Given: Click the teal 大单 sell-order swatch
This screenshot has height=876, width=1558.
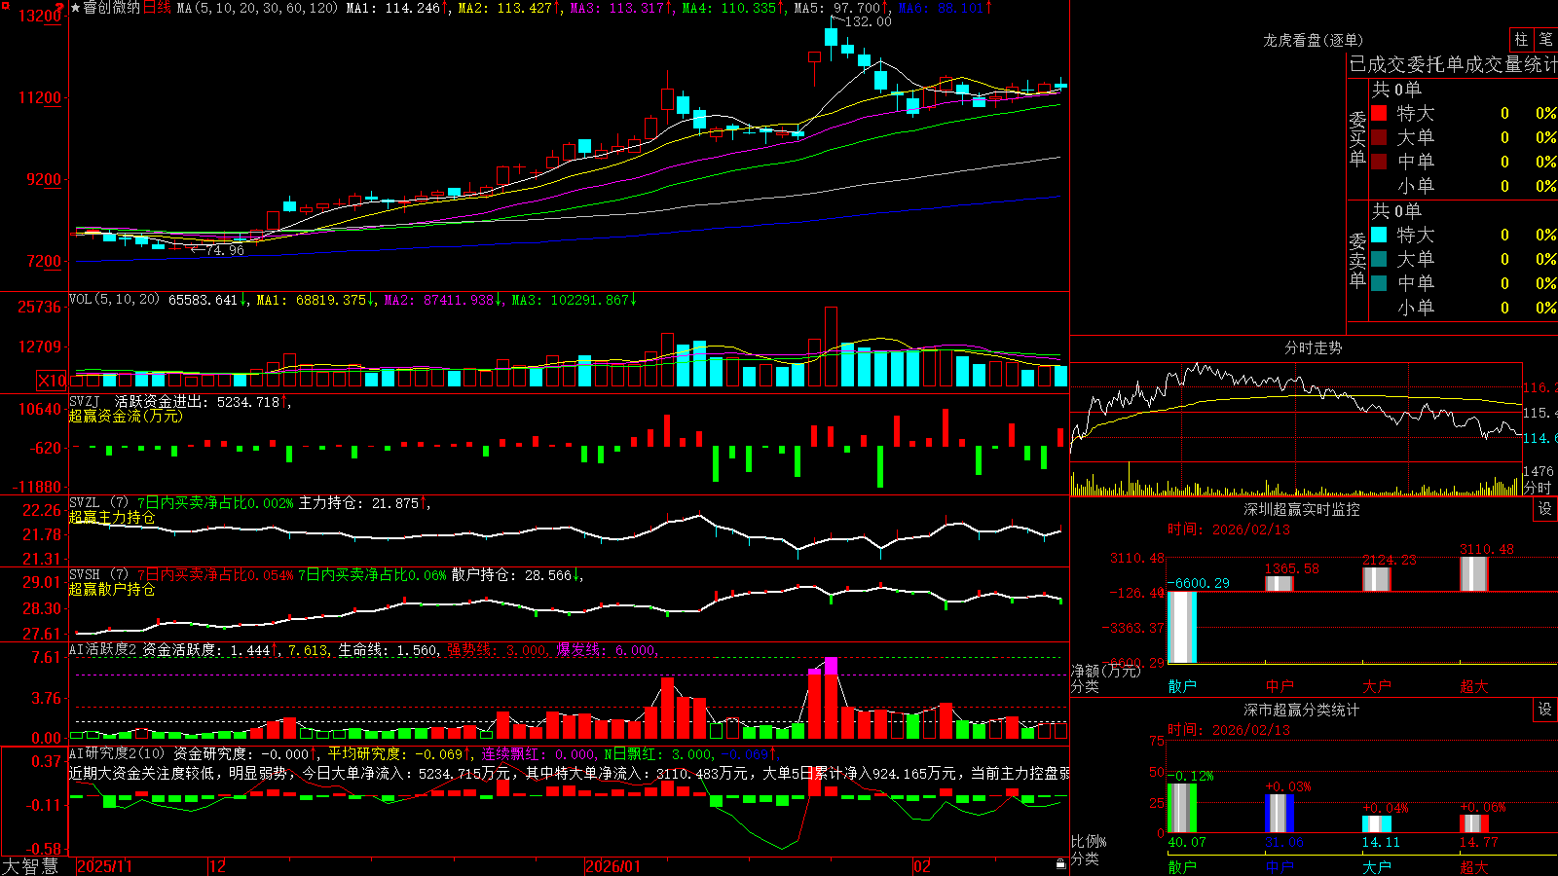Looking at the screenshot, I should coord(1379,259).
